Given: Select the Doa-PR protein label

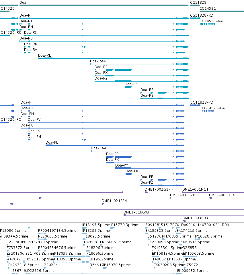Looking at the screenshot, I should tap(147, 177).
